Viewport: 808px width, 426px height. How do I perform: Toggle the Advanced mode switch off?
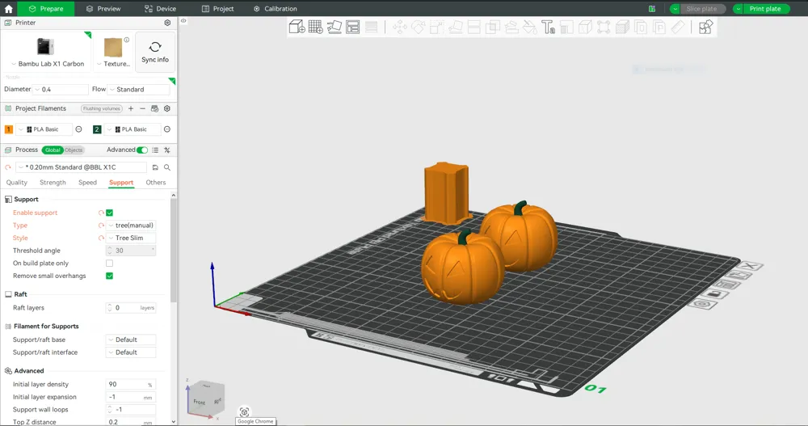pyautogui.click(x=142, y=150)
